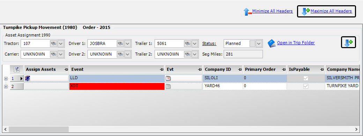Click the pin icon on Event column header
363x136 pixels.
[161, 69]
